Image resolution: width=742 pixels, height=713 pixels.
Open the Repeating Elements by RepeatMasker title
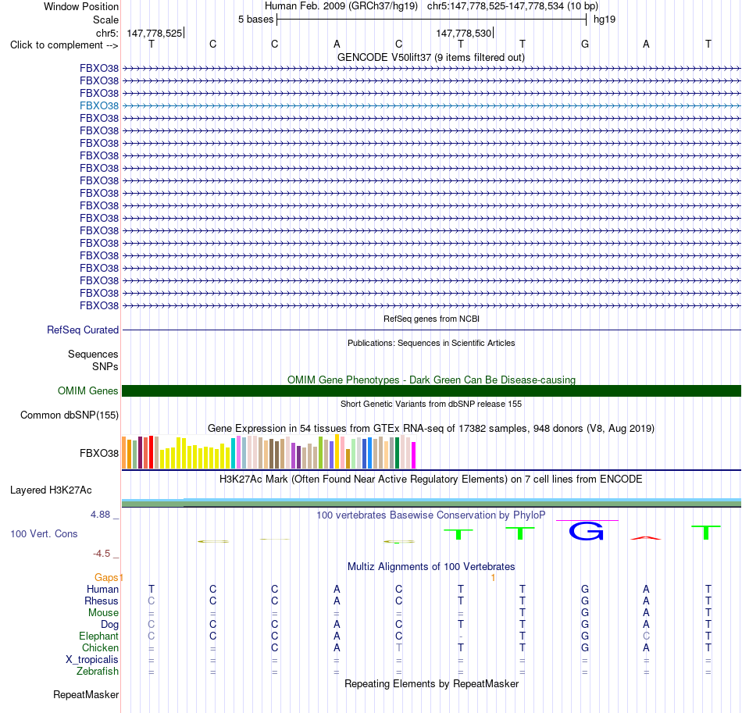click(431, 683)
